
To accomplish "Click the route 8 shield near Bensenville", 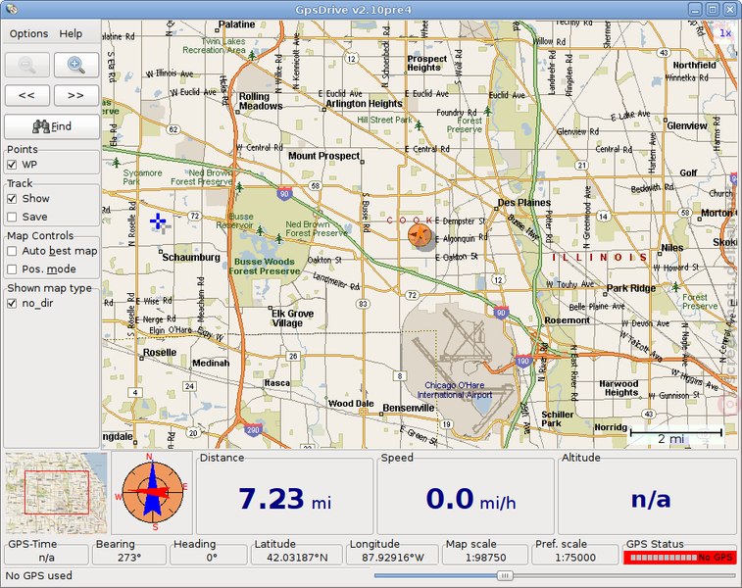I will pos(400,376).
